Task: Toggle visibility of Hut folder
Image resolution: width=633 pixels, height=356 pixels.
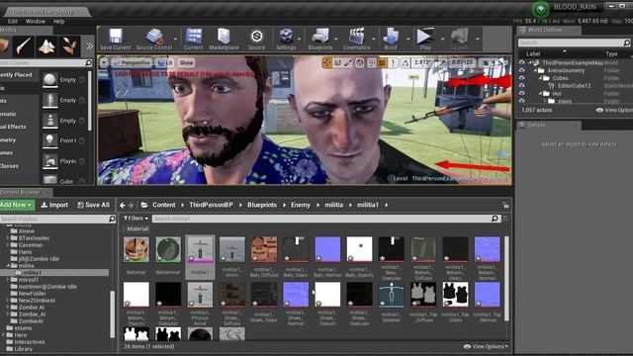Action: pos(521,93)
